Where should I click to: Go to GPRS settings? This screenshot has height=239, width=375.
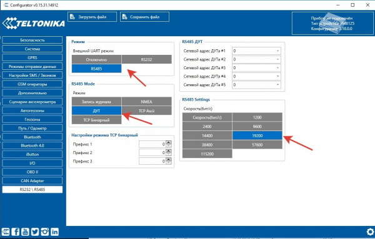[32, 58]
